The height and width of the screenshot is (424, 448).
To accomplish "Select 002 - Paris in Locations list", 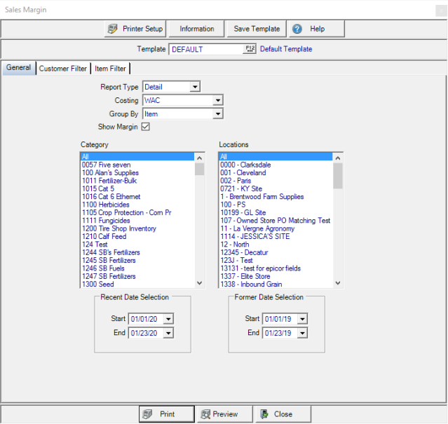I will pyautogui.click(x=236, y=181).
